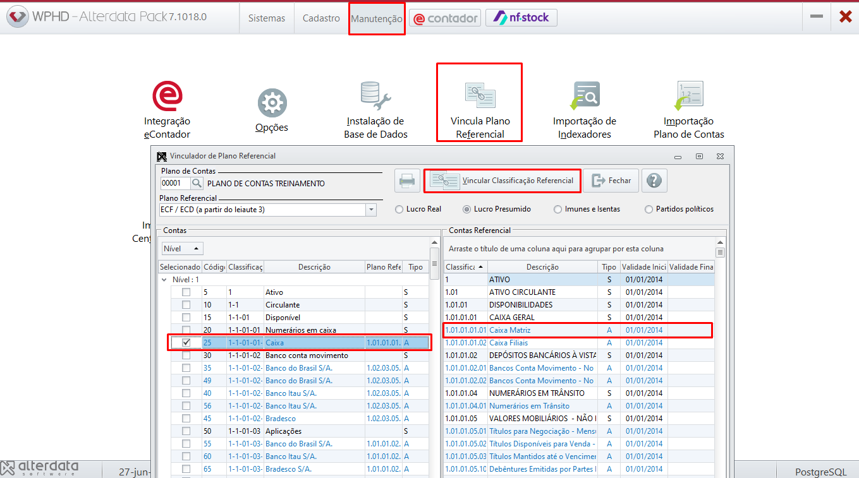Select the ATIVO CIRCULANTE referencial row
The height and width of the screenshot is (478, 859).
[x=579, y=292]
